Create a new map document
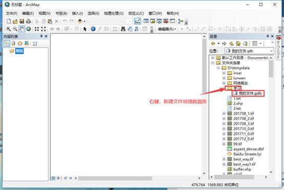This screenshot has width=284, height=190. pos(9,21)
